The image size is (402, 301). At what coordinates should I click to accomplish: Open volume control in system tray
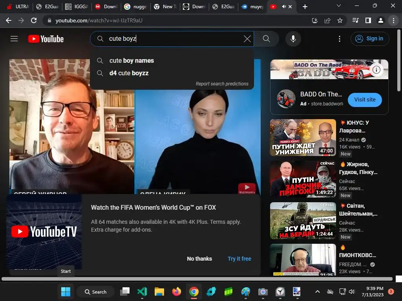[x=352, y=292]
